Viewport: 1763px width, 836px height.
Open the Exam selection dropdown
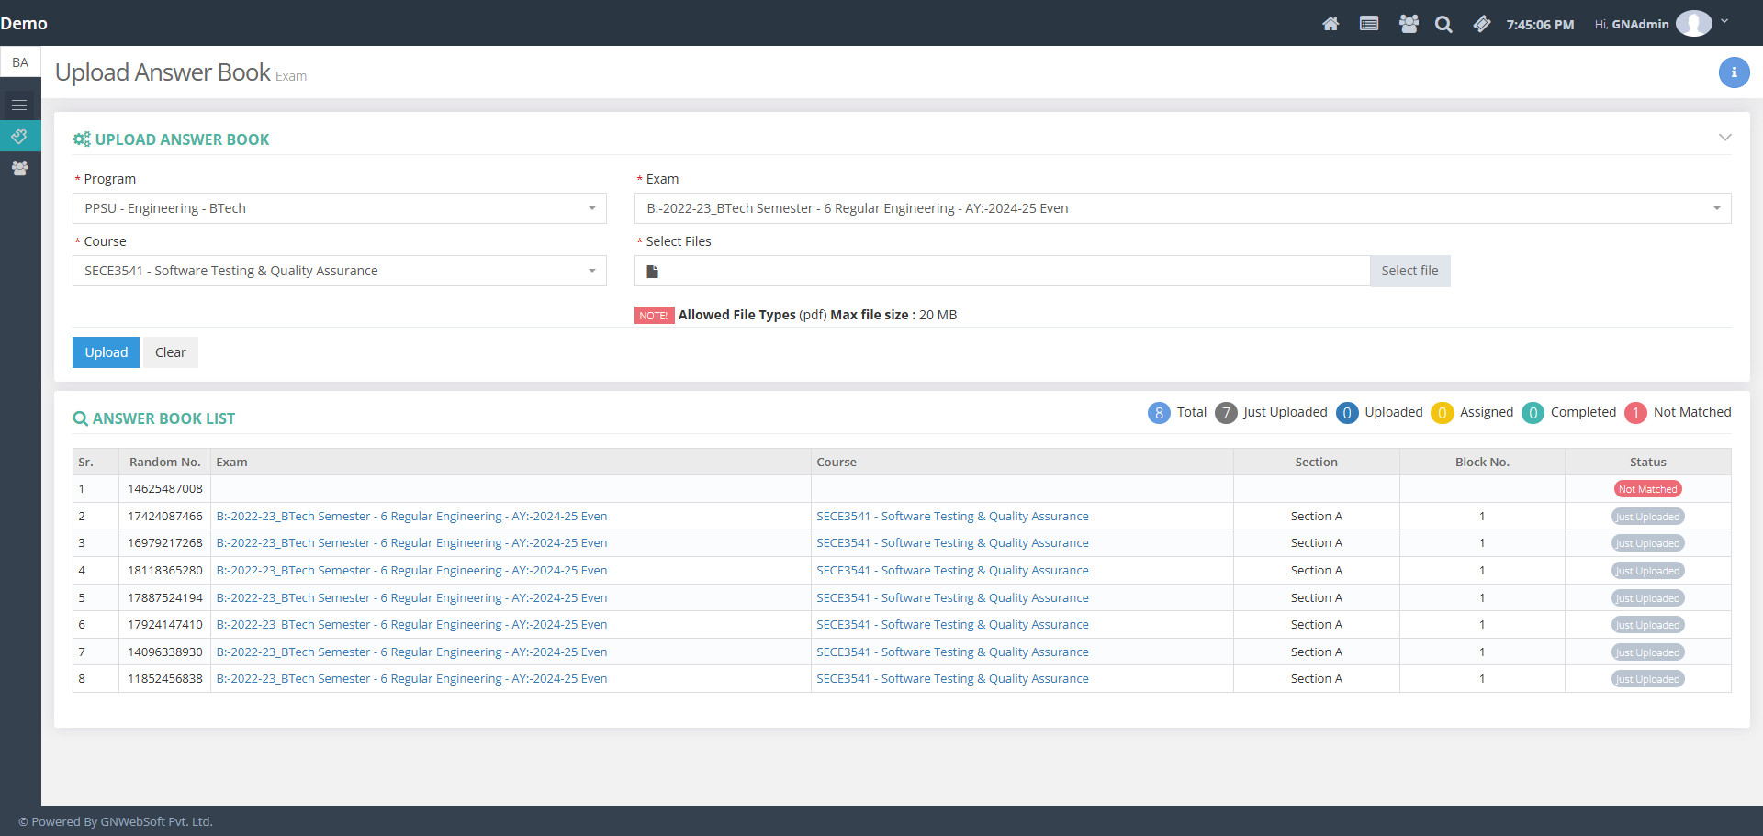click(1182, 208)
